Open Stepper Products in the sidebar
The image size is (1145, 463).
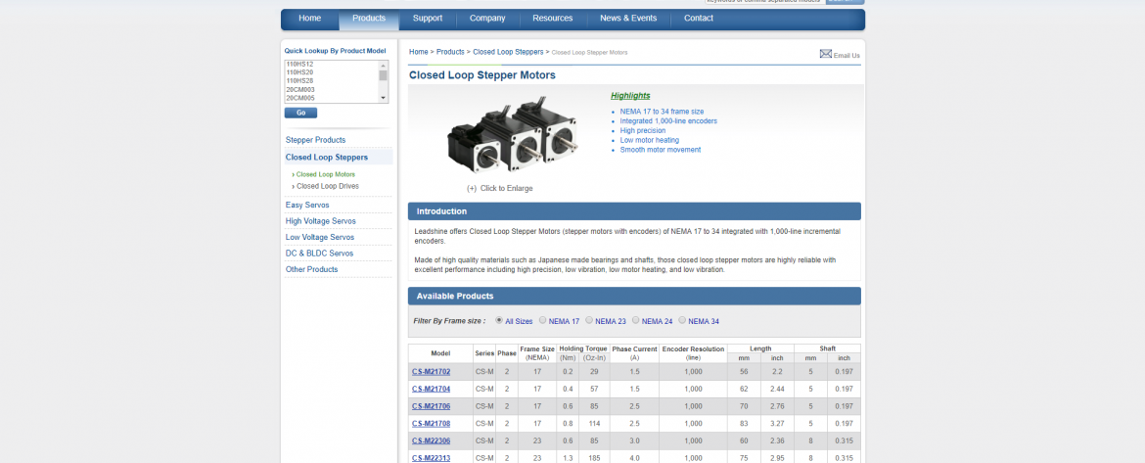(x=315, y=139)
